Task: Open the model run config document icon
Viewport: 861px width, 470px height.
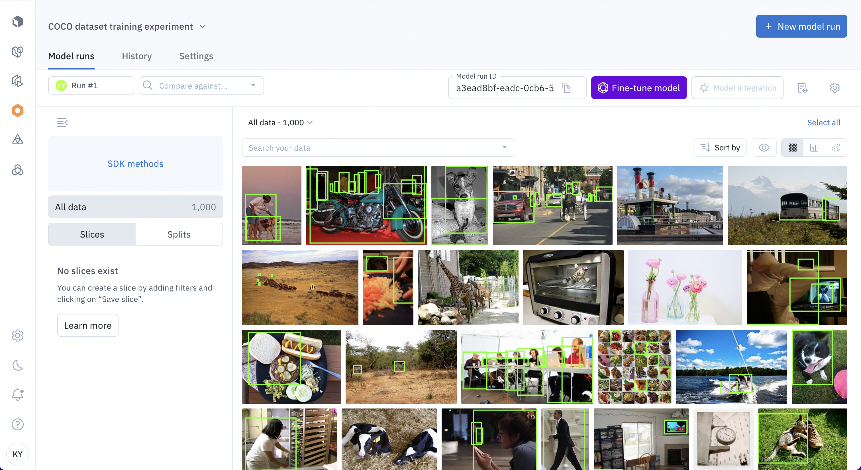Action: [803, 88]
